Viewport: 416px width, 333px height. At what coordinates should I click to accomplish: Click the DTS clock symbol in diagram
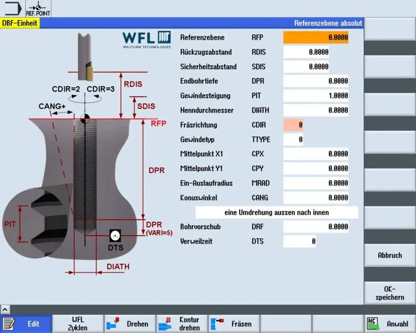click(x=115, y=236)
